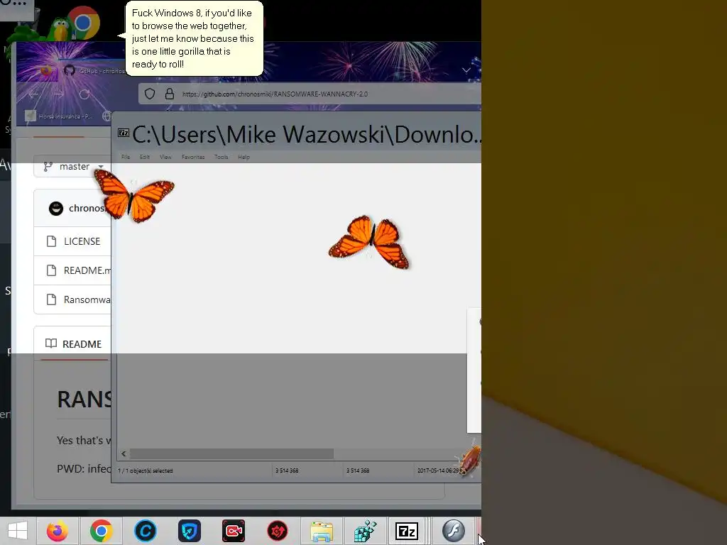Reload the page in Firefox
The height and width of the screenshot is (545, 727).
tap(84, 94)
